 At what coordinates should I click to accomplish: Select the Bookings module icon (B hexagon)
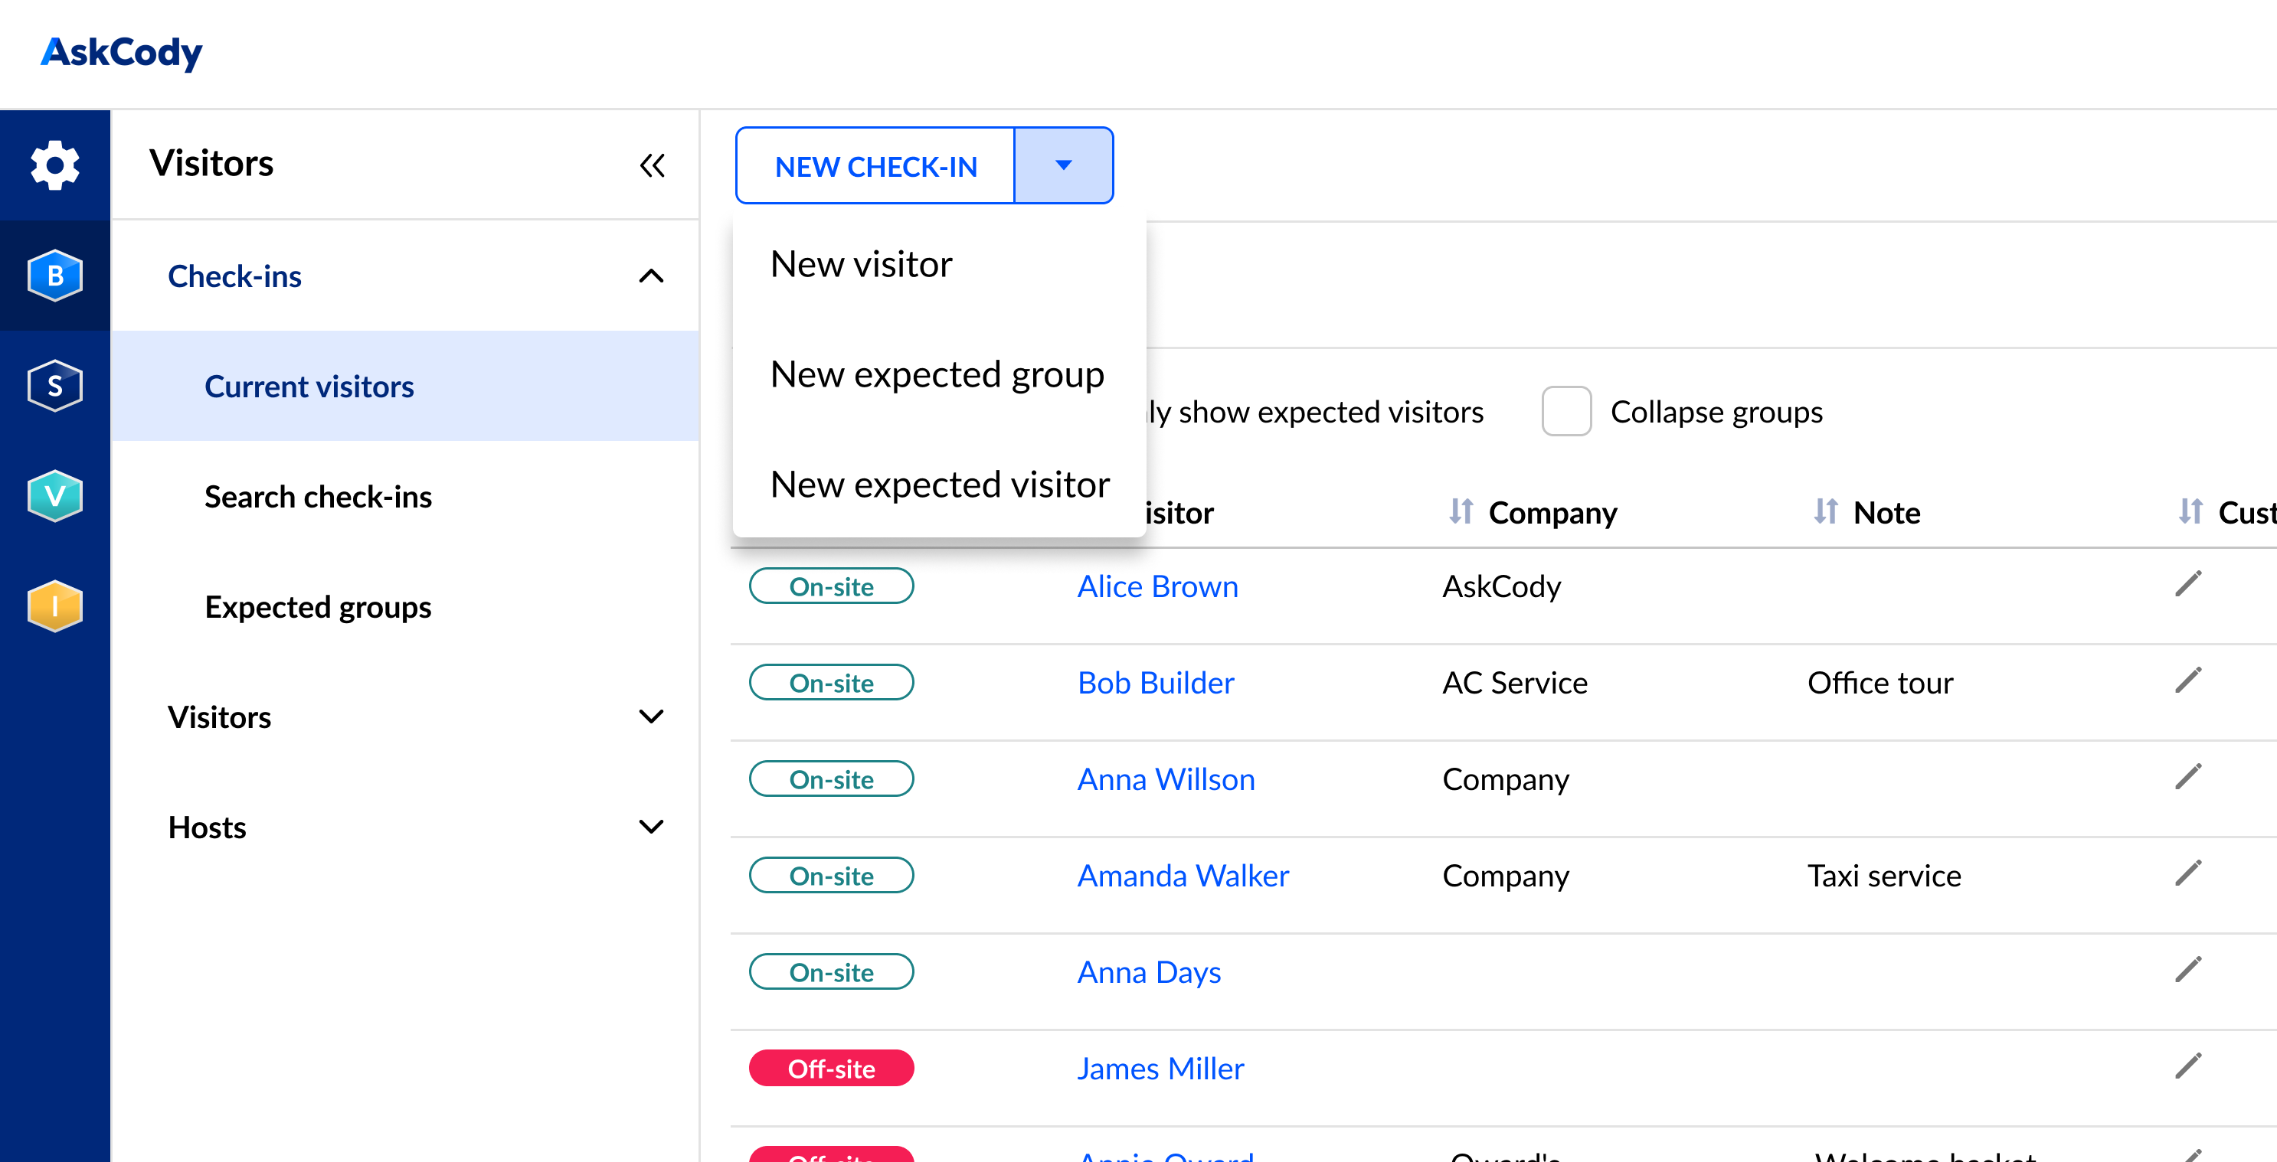[x=55, y=275]
